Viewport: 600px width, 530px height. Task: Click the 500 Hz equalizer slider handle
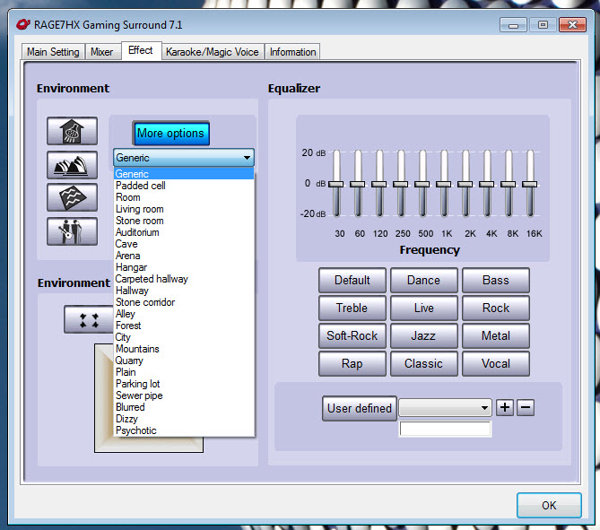[422, 184]
